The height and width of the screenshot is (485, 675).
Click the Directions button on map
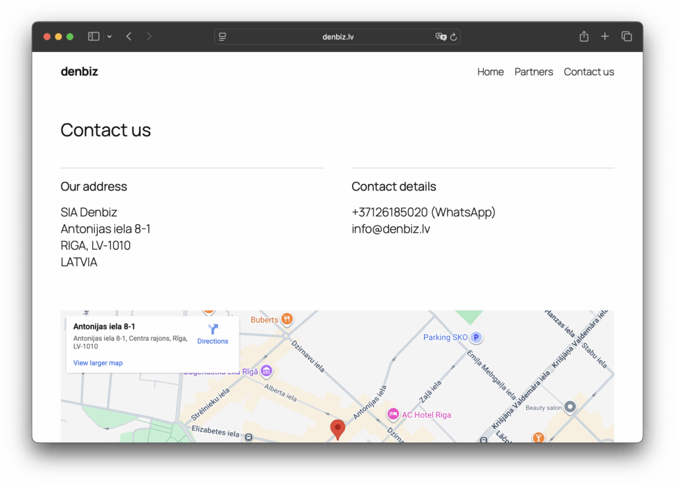(x=212, y=334)
